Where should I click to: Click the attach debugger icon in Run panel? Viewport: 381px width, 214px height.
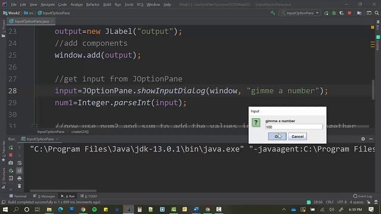[11, 171]
